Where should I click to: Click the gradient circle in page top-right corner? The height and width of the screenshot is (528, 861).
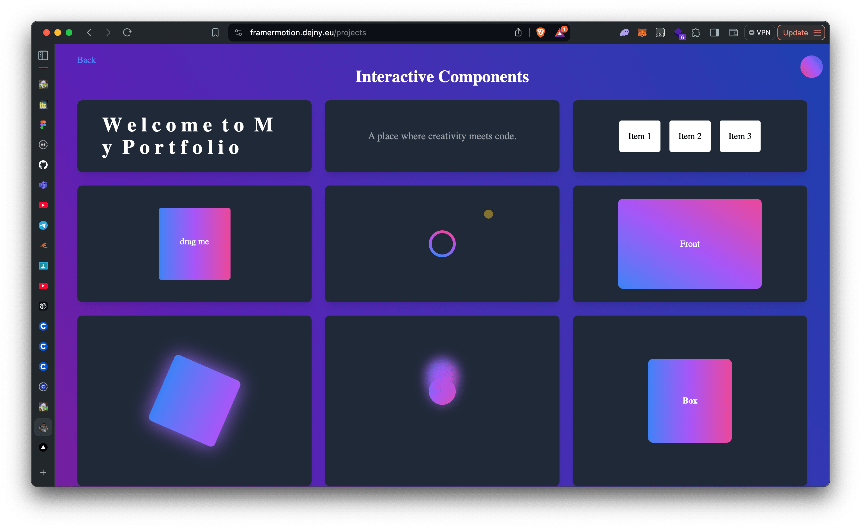point(811,66)
